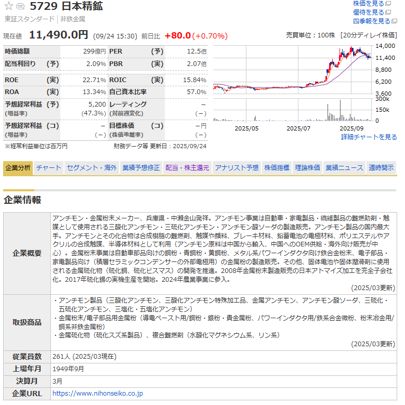Click 東証スタンダード market label

click(x=30, y=19)
